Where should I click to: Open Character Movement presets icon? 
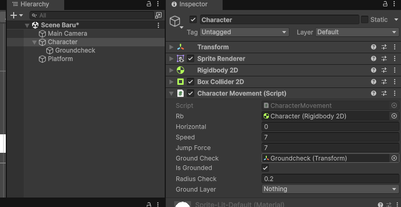tap(384, 93)
